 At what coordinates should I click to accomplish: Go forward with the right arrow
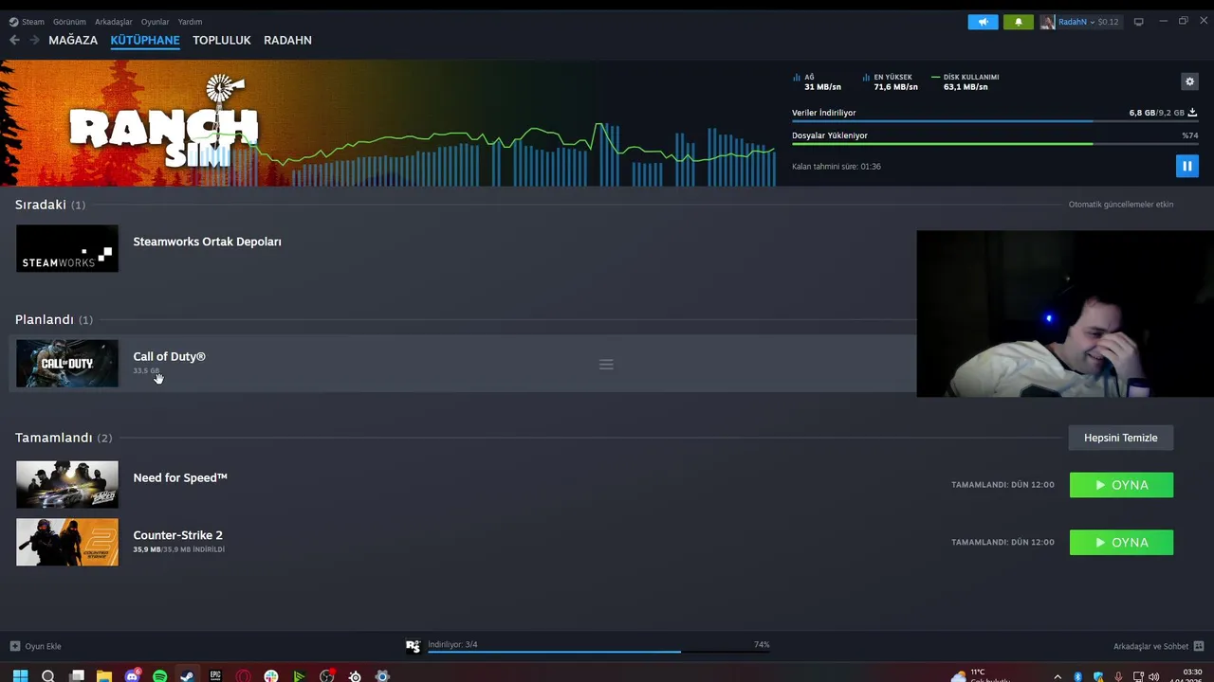click(x=35, y=40)
